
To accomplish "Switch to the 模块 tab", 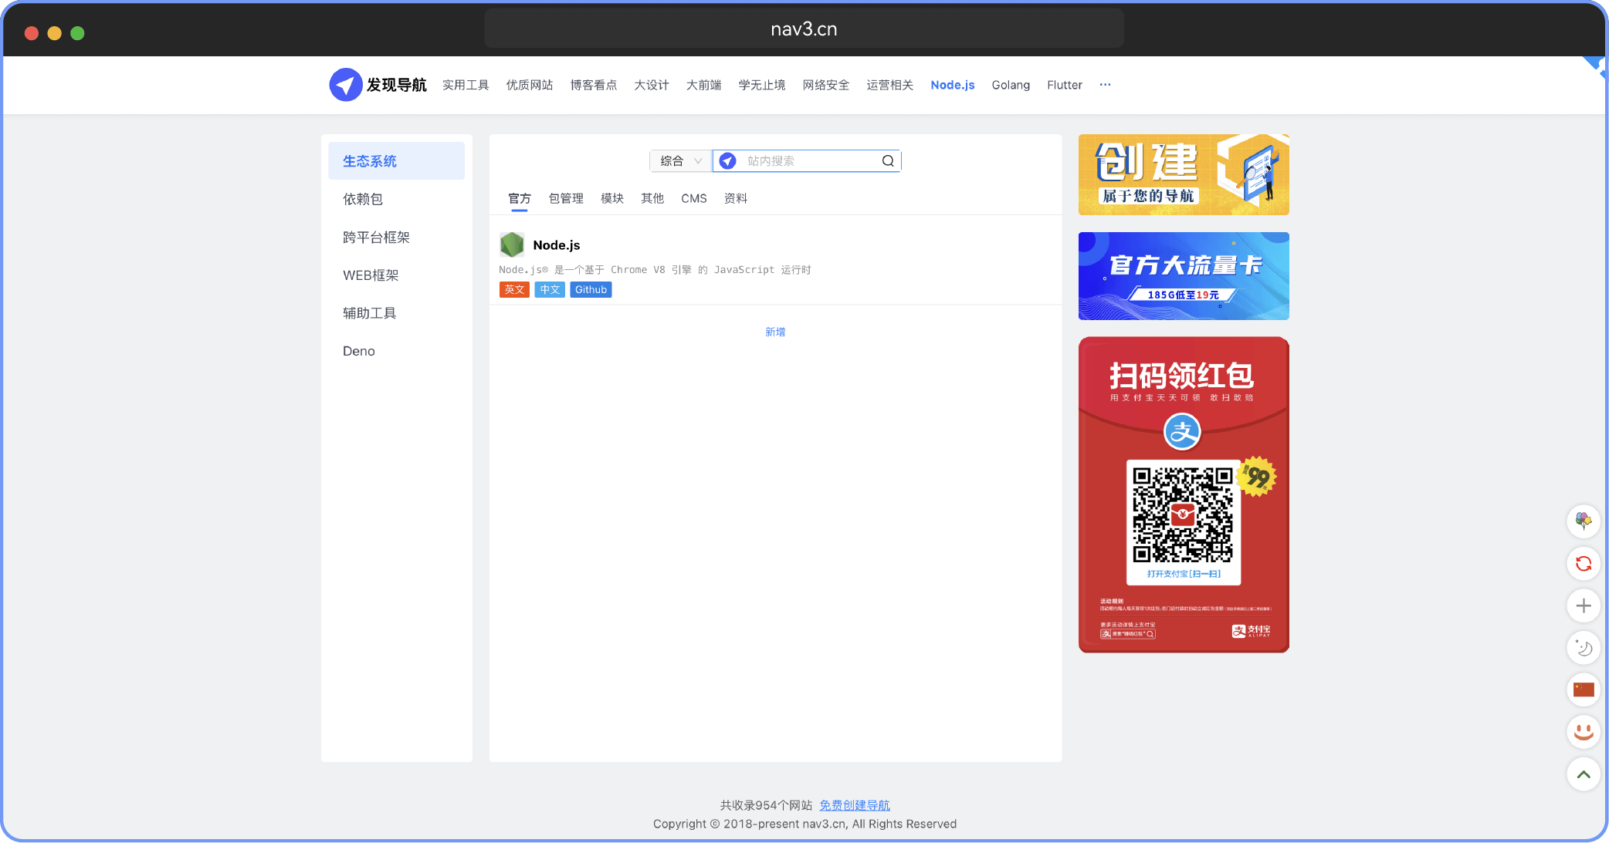I will tap(612, 198).
